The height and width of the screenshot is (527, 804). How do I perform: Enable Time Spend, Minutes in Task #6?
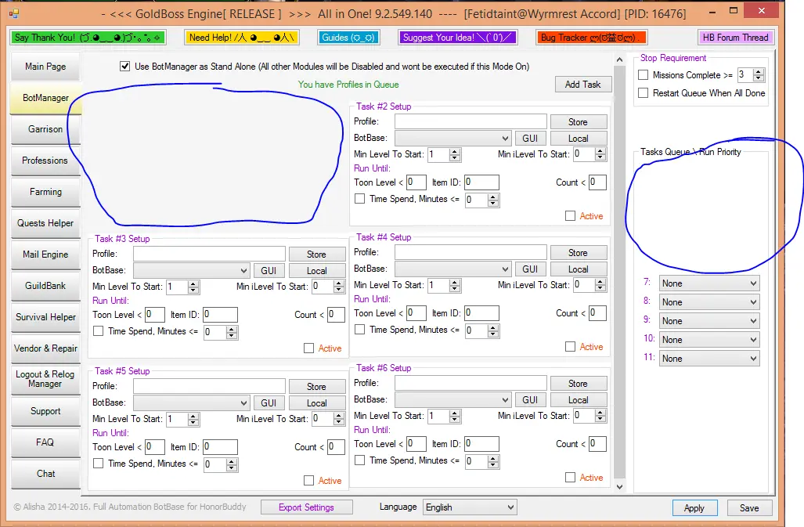[x=360, y=460]
